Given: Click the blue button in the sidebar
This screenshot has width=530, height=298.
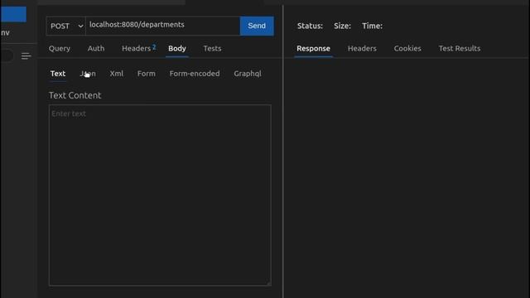Looking at the screenshot, I should 13,14.
